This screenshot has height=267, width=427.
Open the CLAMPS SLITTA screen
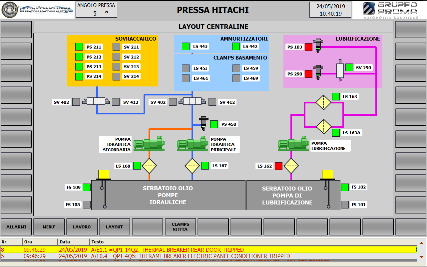pyautogui.click(x=180, y=227)
